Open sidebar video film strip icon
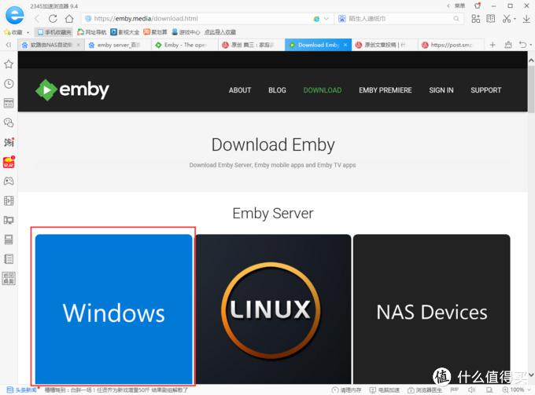This screenshot has height=395, width=535. tap(9, 200)
